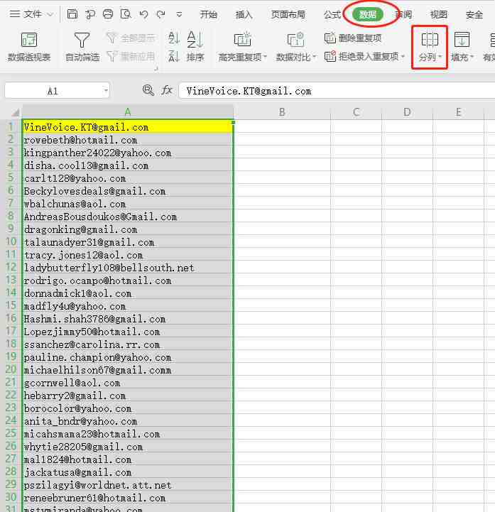Viewport: 495px width, 512px height.
Task: Select column C header
Action: pyautogui.click(x=357, y=112)
